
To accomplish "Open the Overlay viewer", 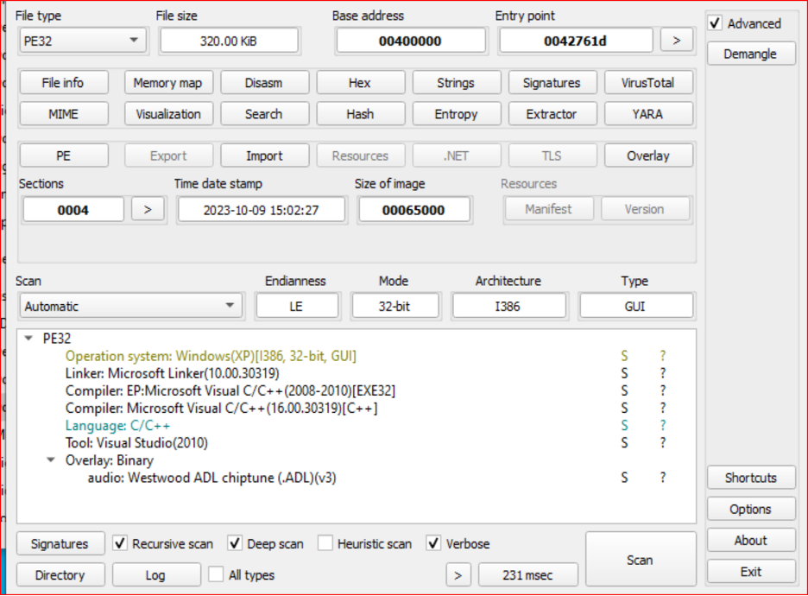I will point(648,155).
